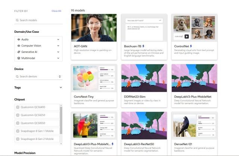Expand the Tags section

tap(61, 87)
